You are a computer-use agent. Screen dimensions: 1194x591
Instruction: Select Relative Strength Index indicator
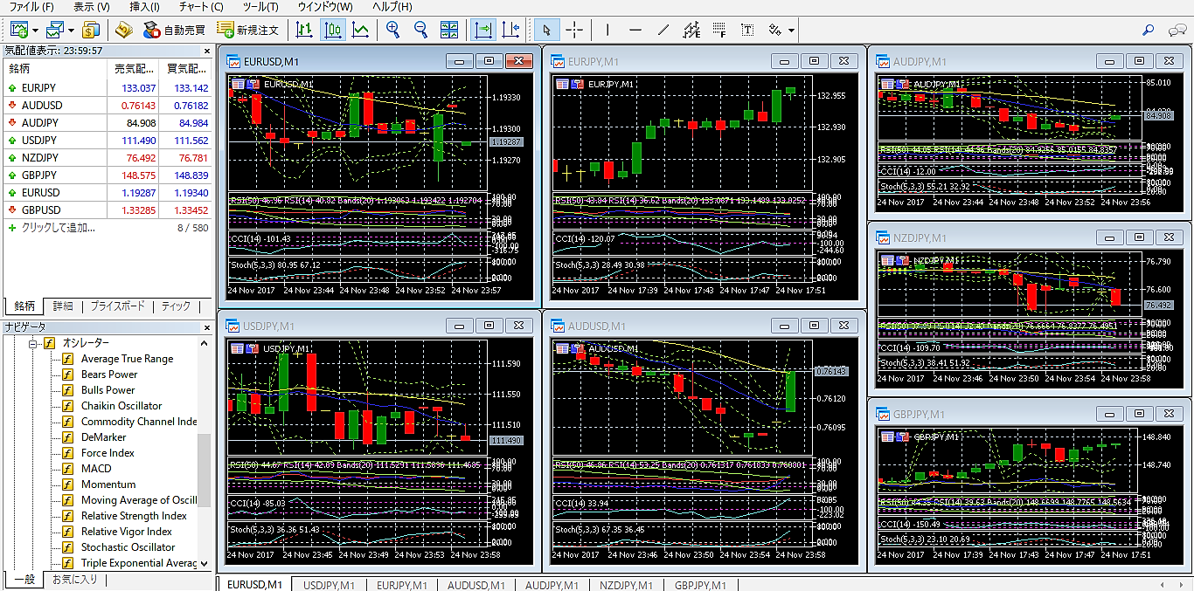(134, 516)
